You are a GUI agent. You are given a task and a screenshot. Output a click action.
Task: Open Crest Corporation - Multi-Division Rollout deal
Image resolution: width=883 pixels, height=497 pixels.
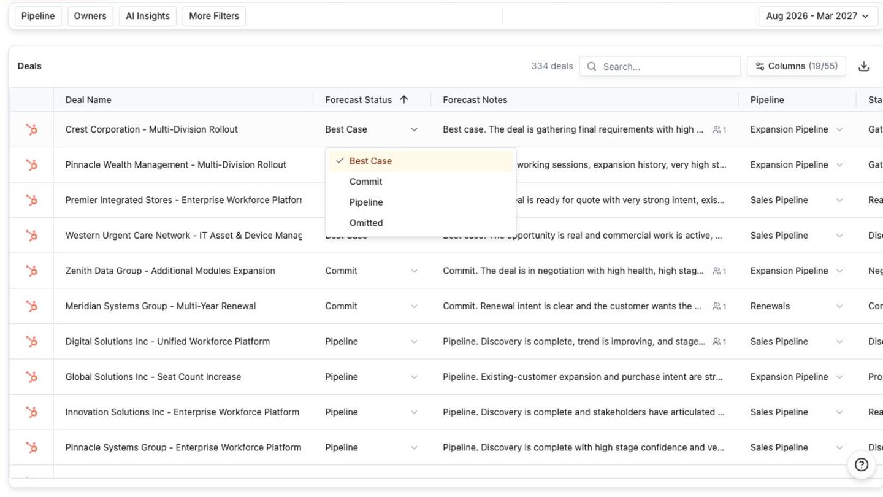(x=151, y=129)
